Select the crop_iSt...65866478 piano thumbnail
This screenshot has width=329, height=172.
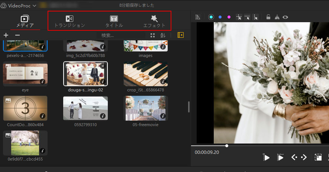(146, 74)
